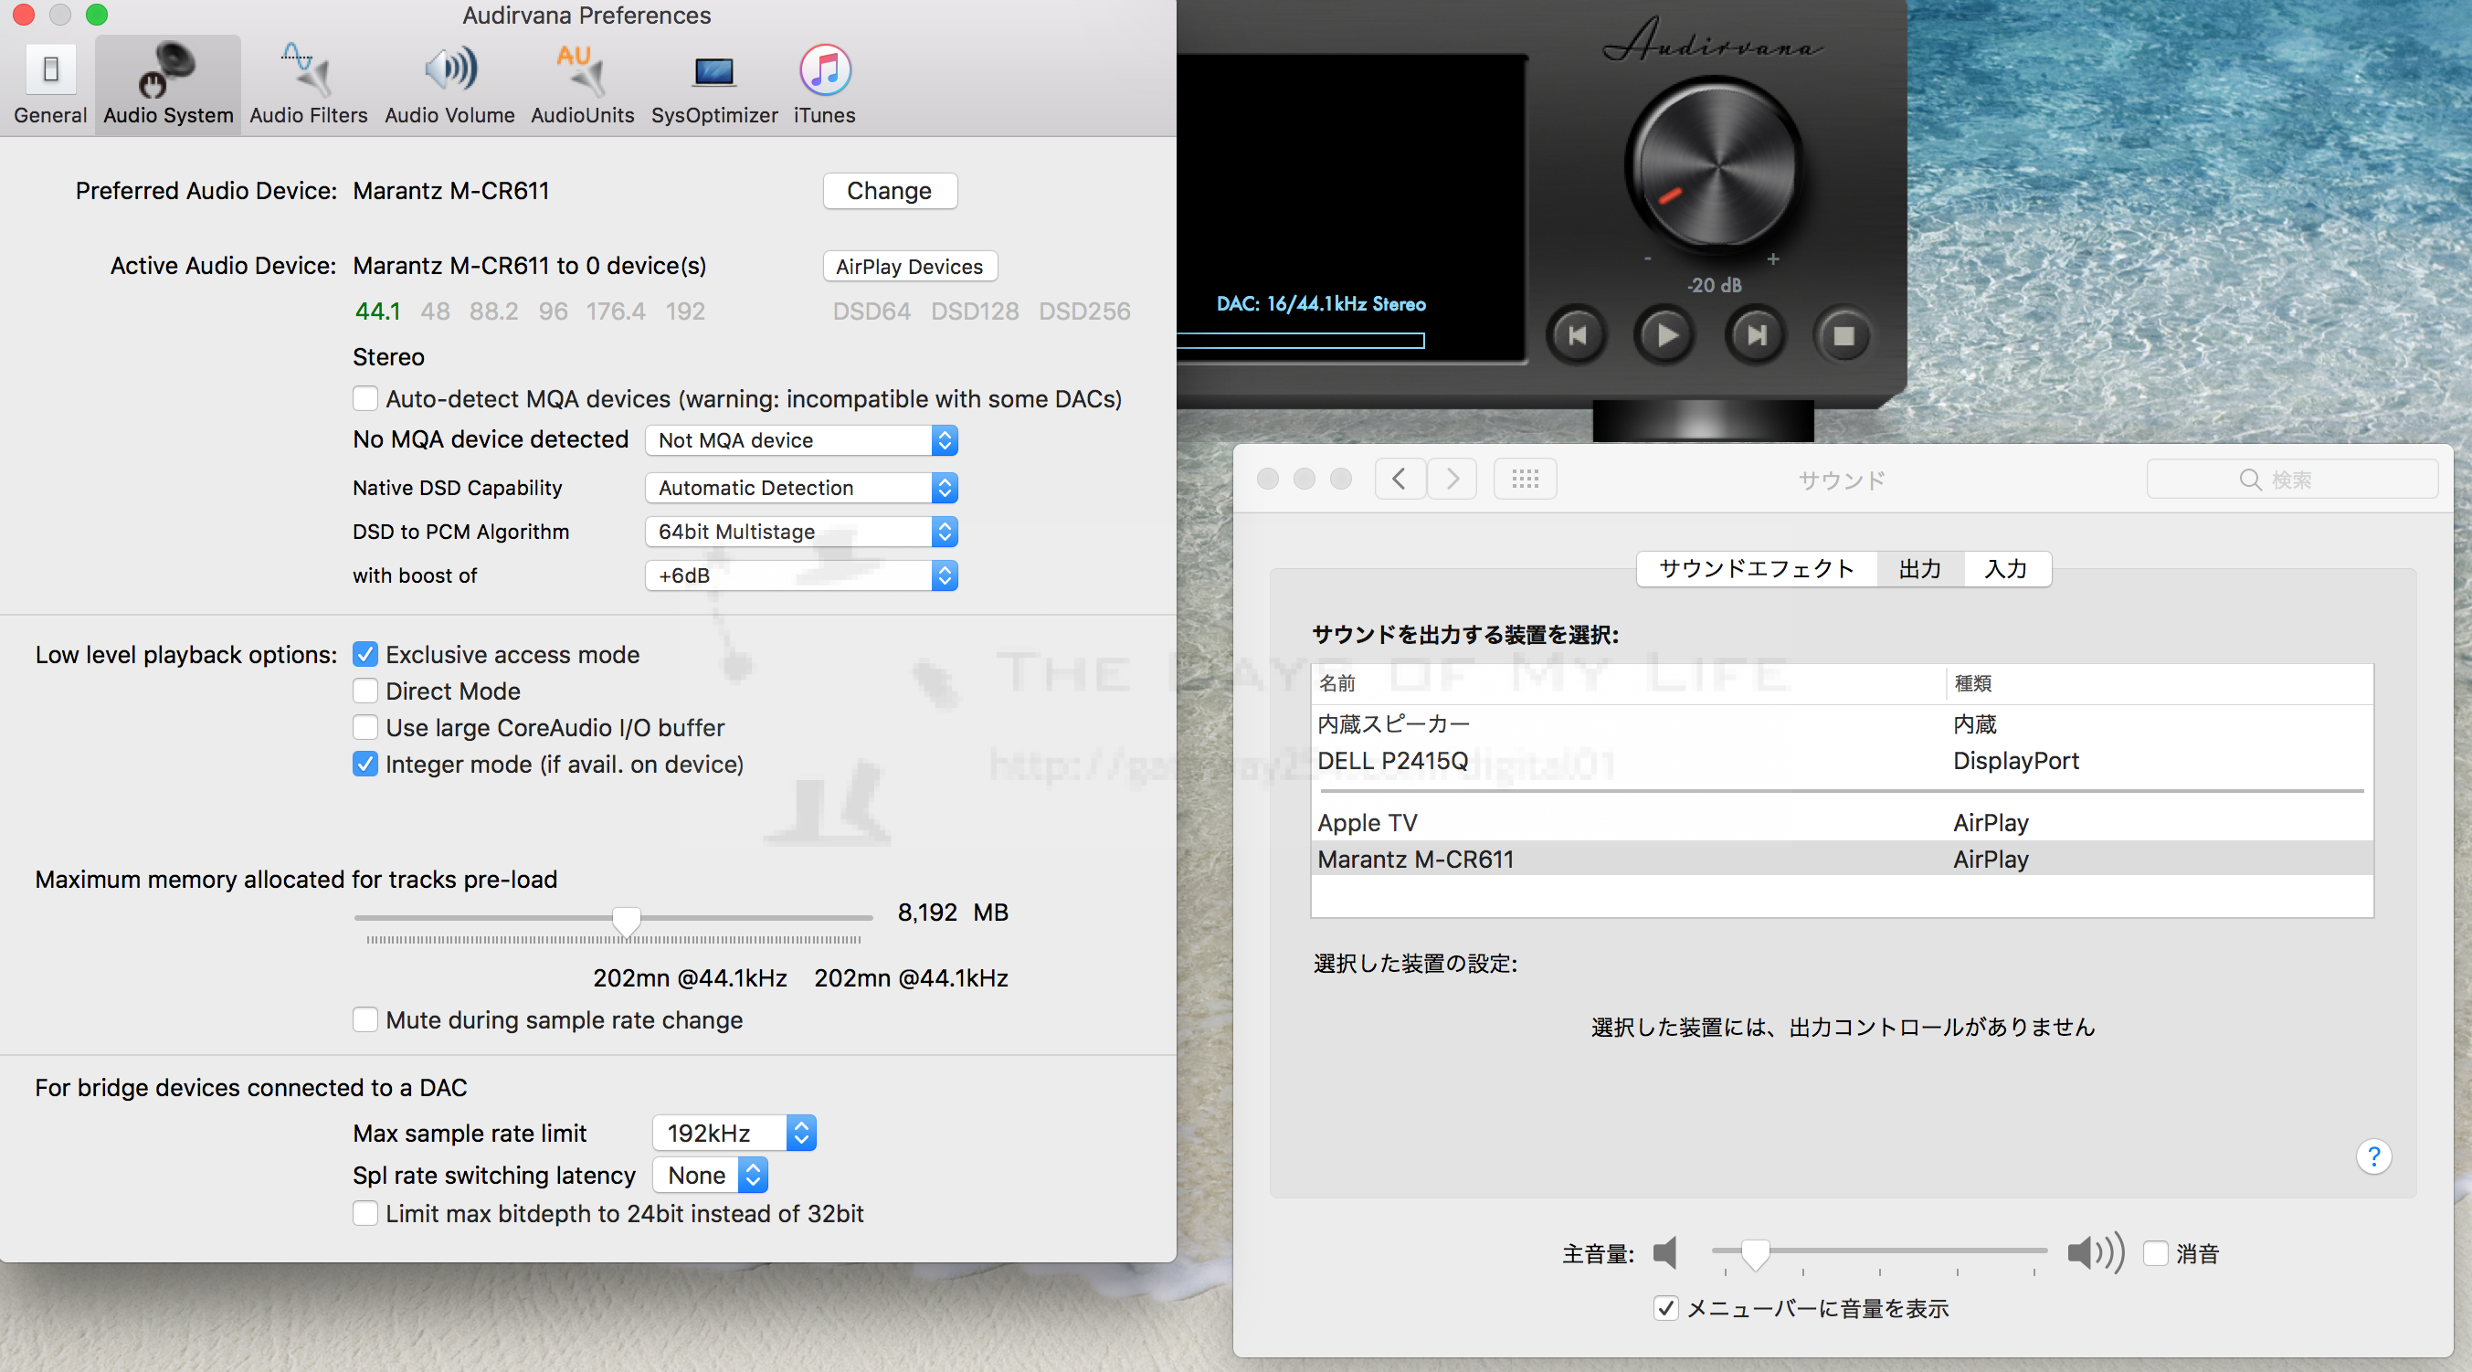Image resolution: width=2472 pixels, height=1372 pixels.
Task: Click the 検索 search field
Action: tap(2292, 479)
